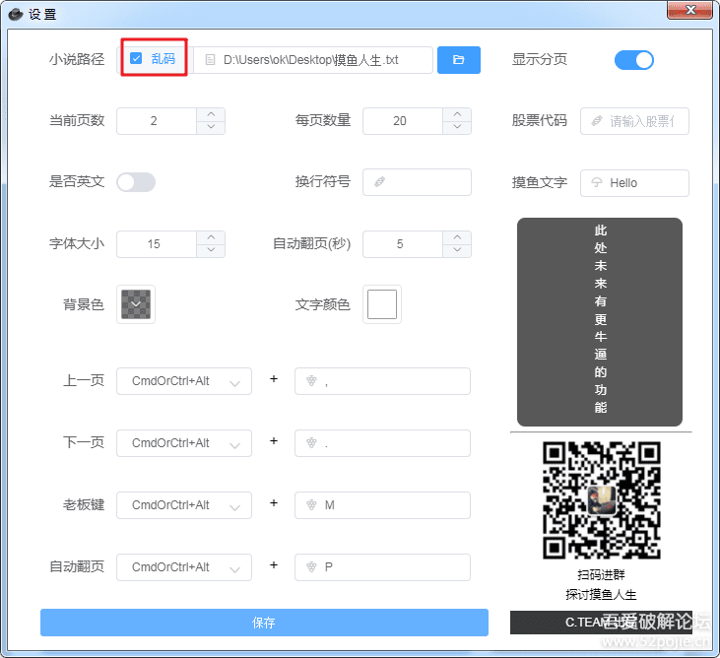The image size is (720, 658).
Task: Expand the 老板键 modifier key dropdown
Action: [x=183, y=505]
